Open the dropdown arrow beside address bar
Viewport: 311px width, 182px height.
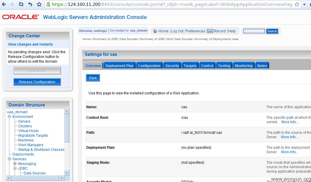[305, 4]
